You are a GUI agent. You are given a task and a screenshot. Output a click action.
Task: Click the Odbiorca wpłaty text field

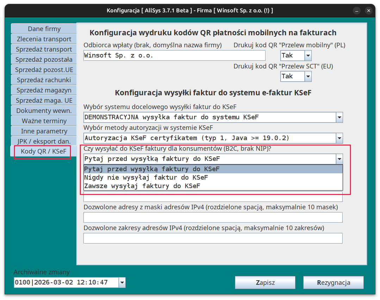click(x=174, y=55)
